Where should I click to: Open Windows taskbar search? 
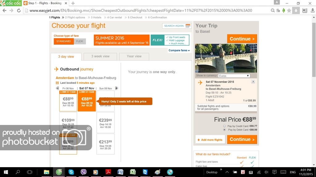coord(18,172)
